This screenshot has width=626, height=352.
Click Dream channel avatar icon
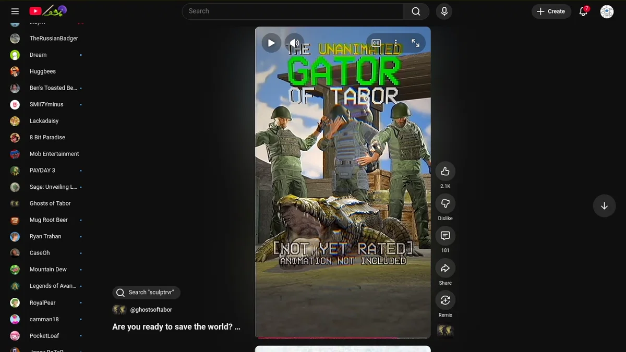(x=15, y=55)
